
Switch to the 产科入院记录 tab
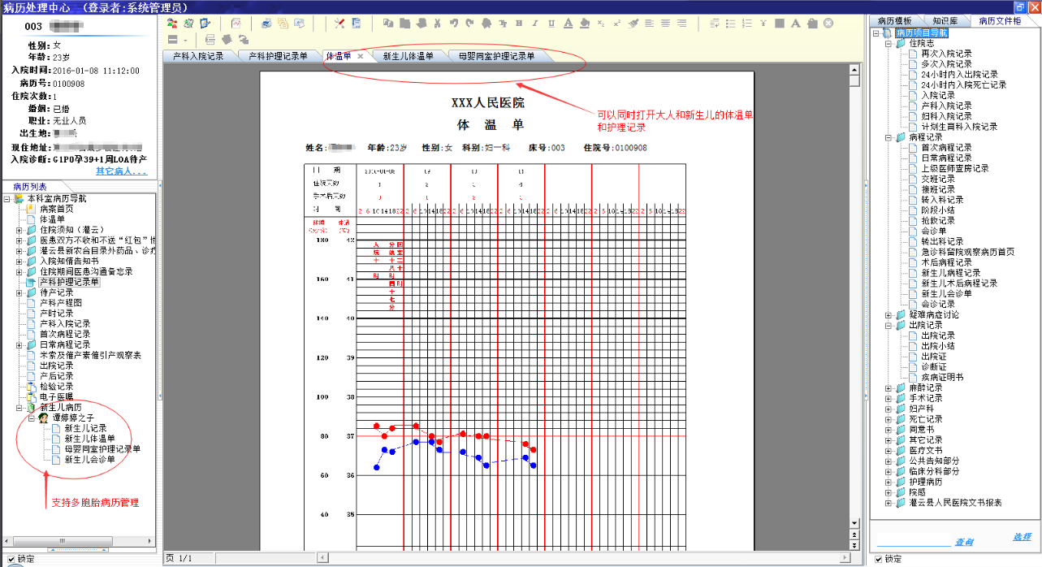[198, 57]
